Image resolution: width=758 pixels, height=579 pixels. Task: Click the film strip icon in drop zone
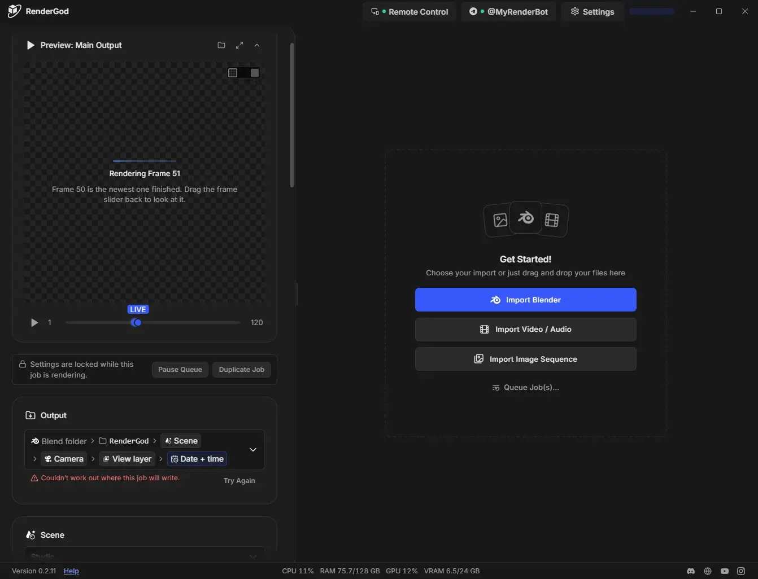[x=552, y=220]
